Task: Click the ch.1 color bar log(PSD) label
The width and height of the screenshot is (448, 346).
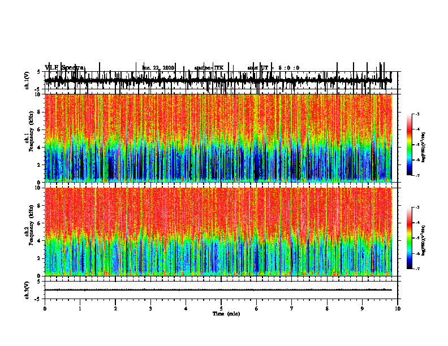Action: tap(424, 147)
